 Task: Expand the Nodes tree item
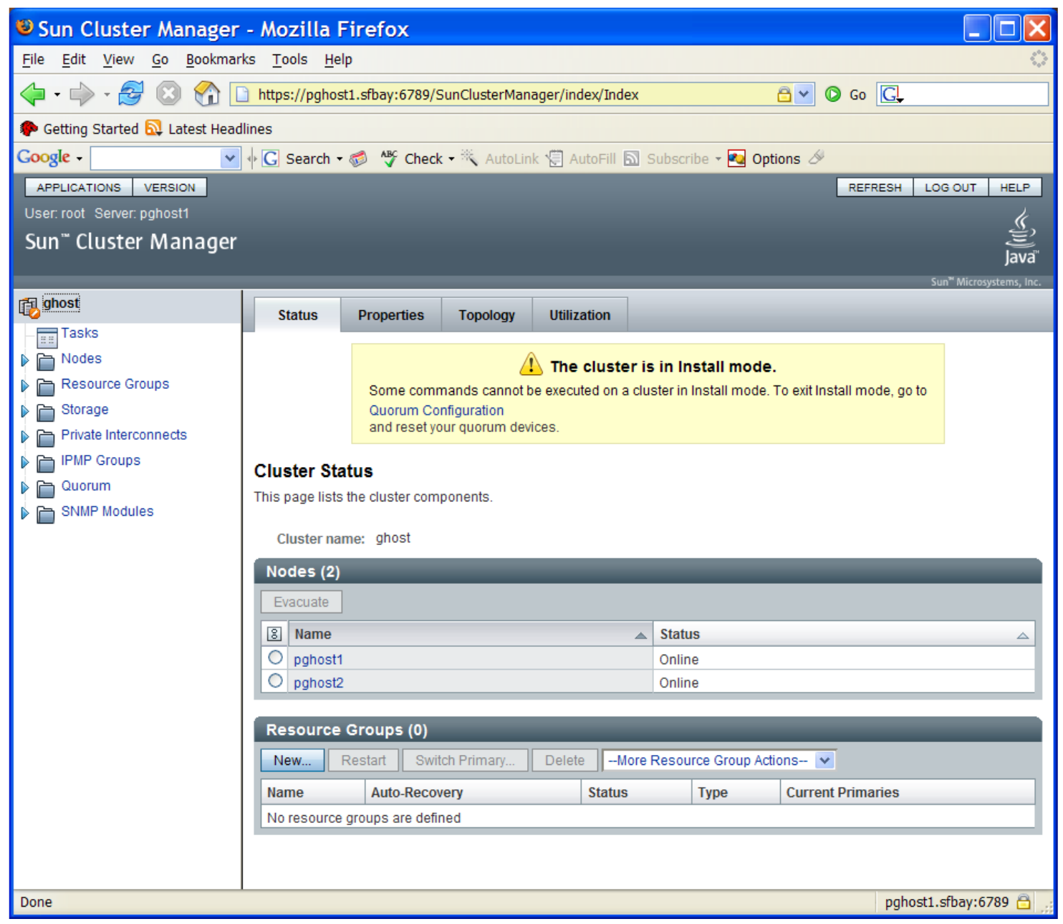tap(25, 360)
